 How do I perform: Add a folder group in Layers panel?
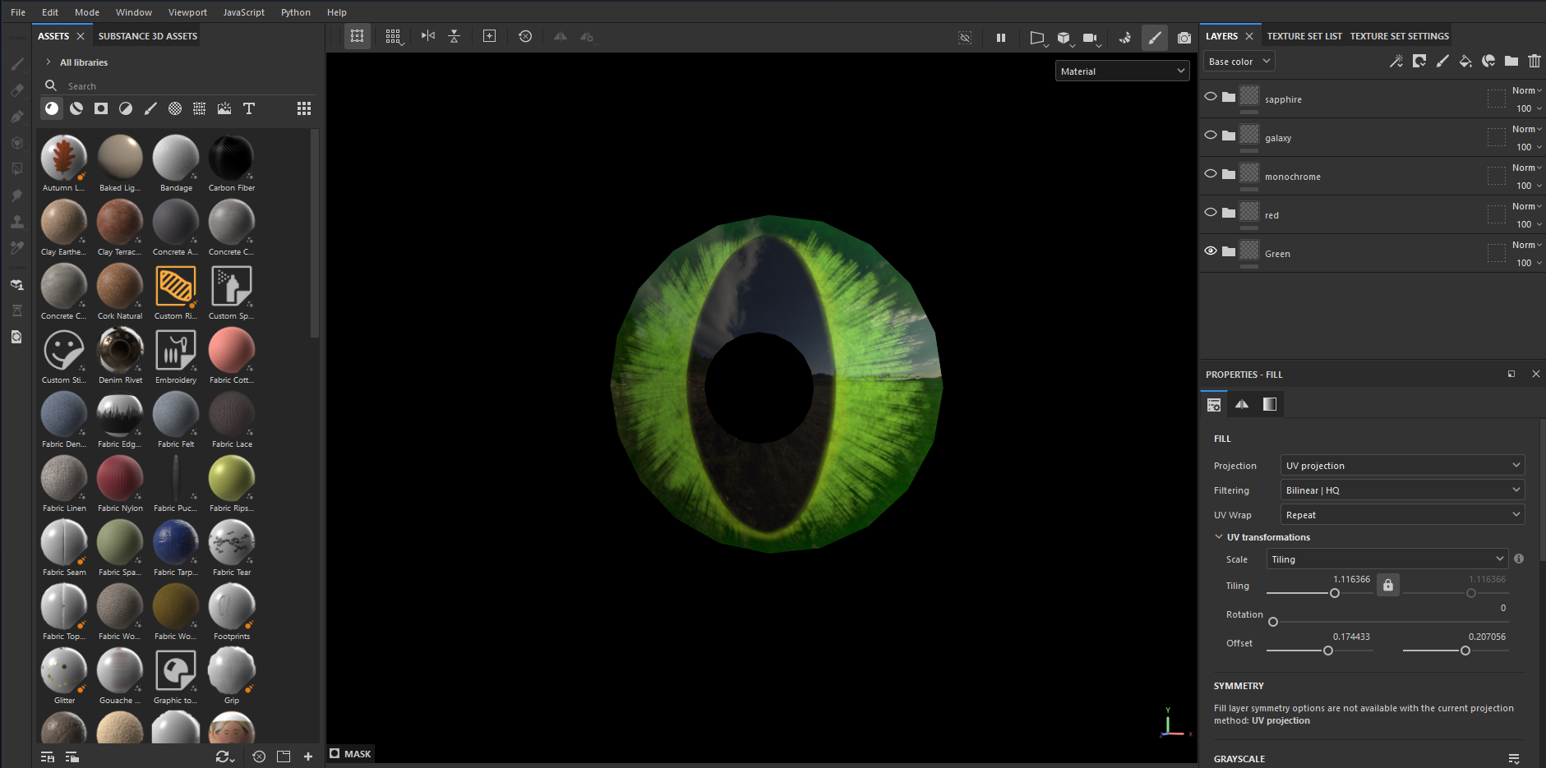point(1511,62)
